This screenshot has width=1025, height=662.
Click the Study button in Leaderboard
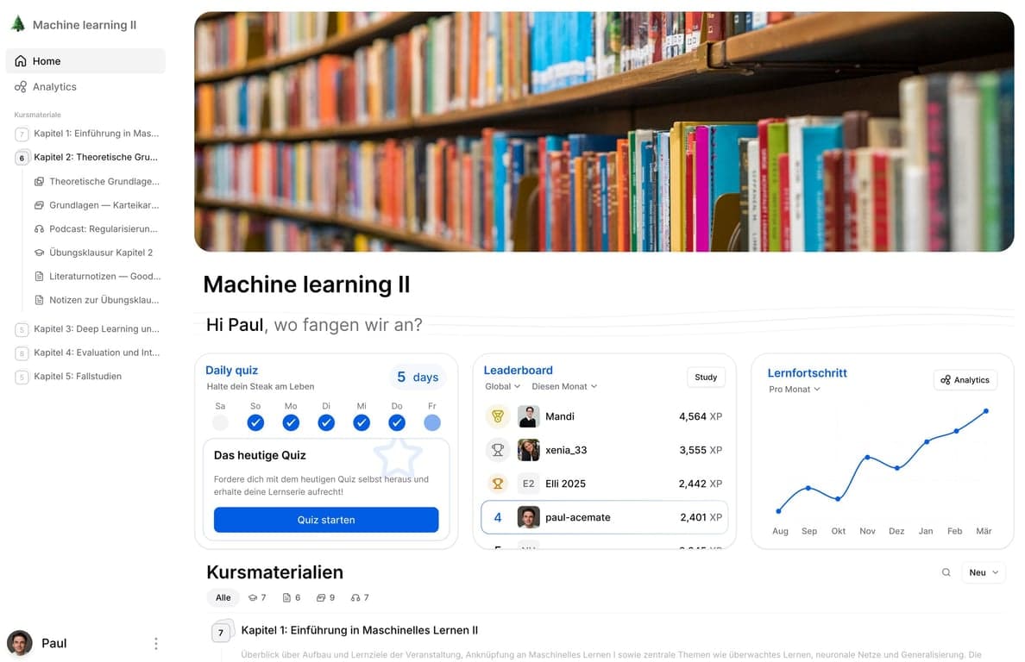[x=706, y=378]
